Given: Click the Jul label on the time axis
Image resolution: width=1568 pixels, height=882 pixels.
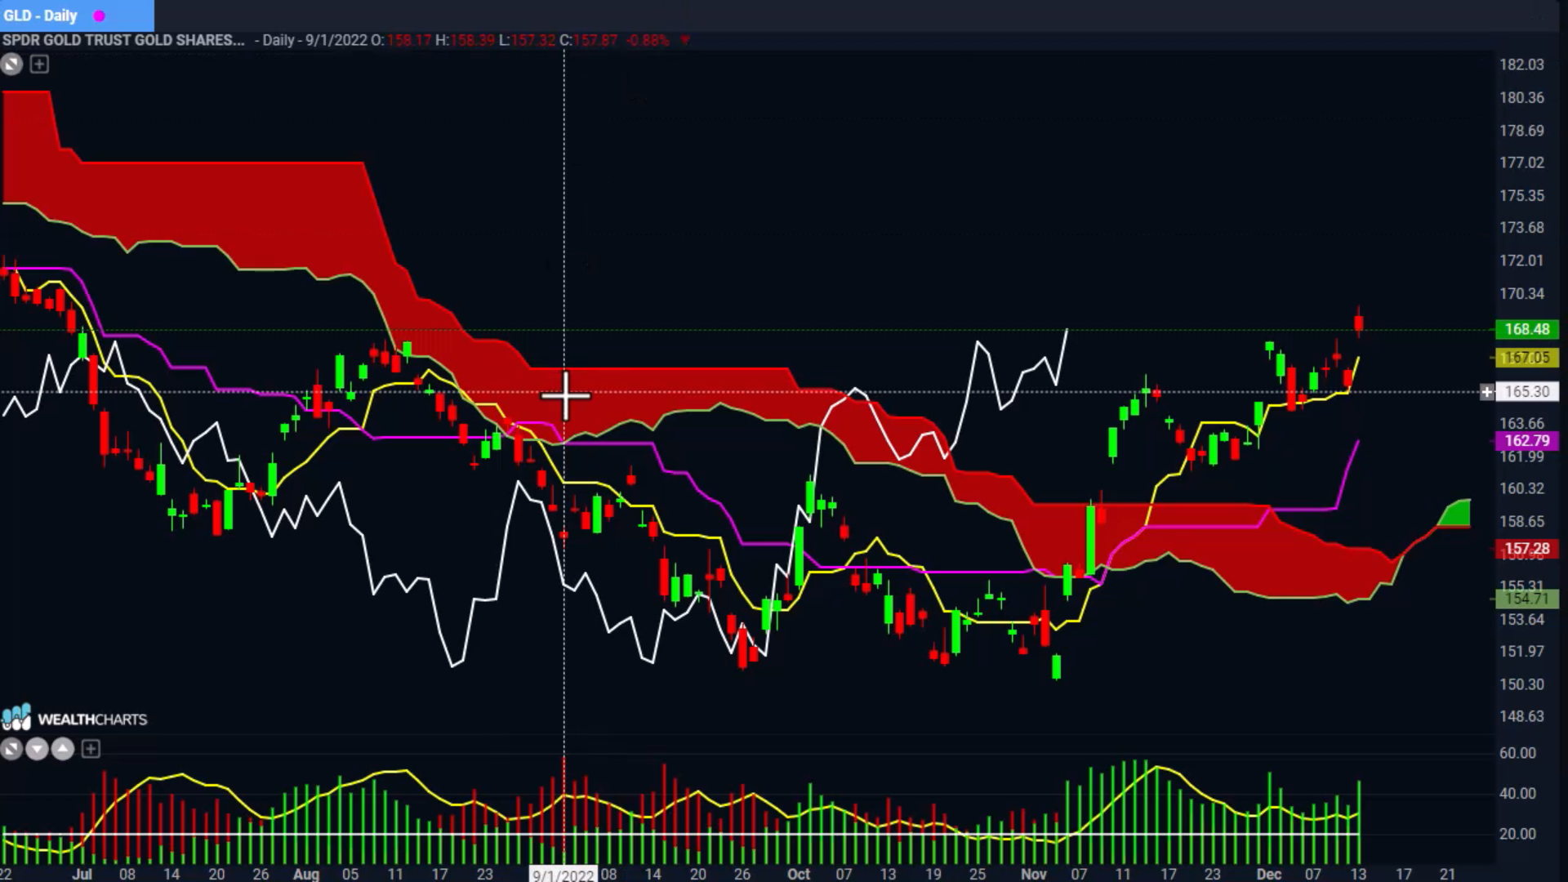Looking at the screenshot, I should (82, 874).
